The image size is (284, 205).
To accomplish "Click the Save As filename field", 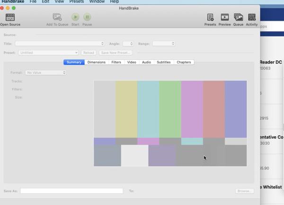I will [x=72, y=191].
